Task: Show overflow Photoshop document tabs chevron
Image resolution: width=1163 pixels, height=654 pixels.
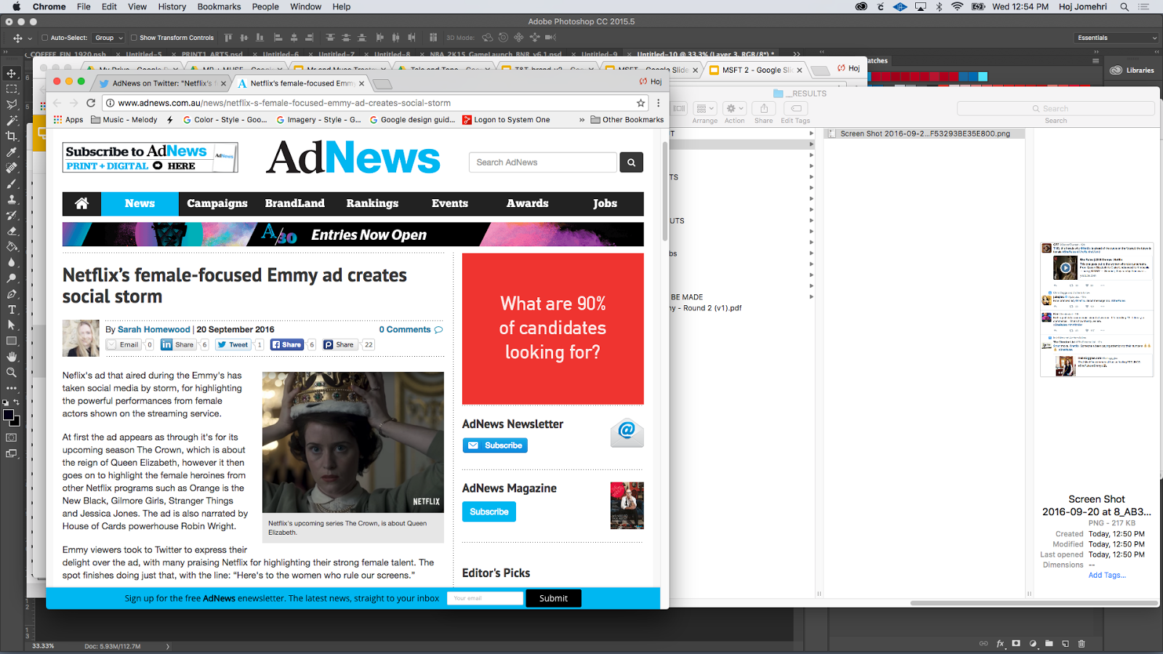Action: pos(796,54)
